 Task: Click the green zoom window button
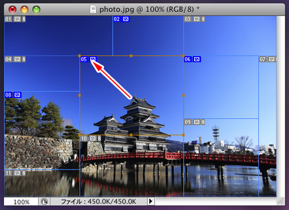(36, 10)
